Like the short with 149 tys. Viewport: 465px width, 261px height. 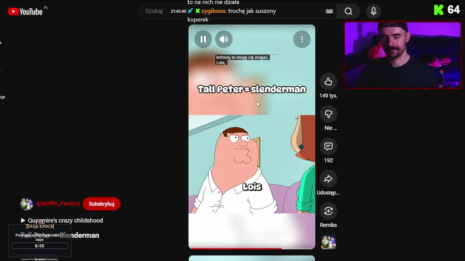[328, 82]
